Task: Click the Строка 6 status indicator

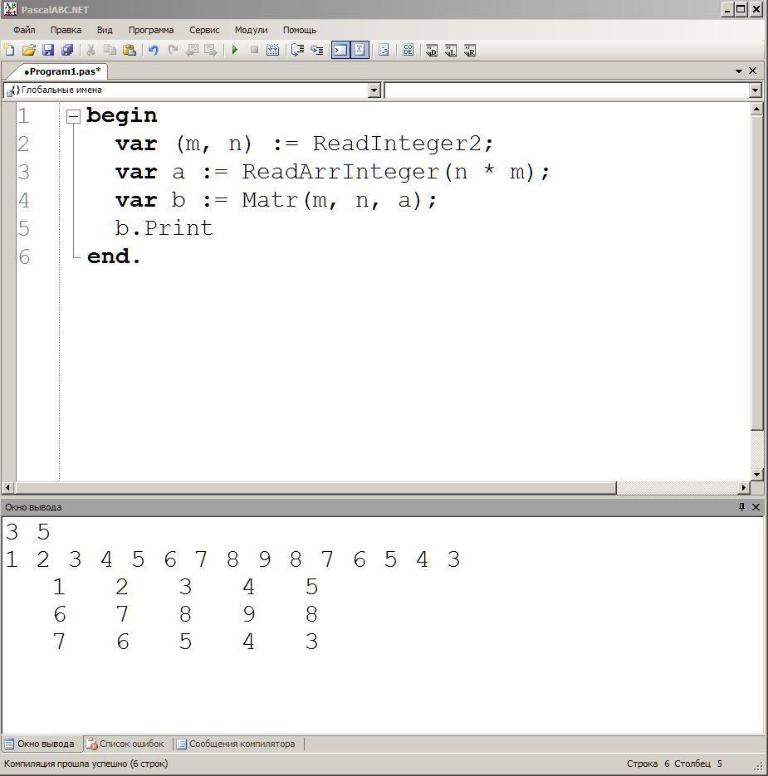Action: [x=648, y=763]
